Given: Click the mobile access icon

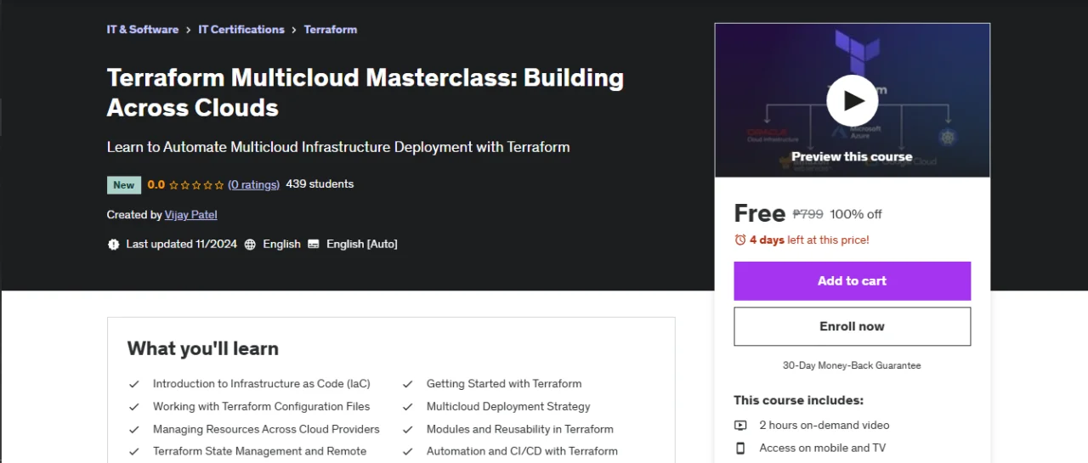Looking at the screenshot, I should 740,448.
